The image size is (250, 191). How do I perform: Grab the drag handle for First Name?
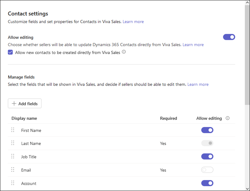pyautogui.click(x=13, y=130)
